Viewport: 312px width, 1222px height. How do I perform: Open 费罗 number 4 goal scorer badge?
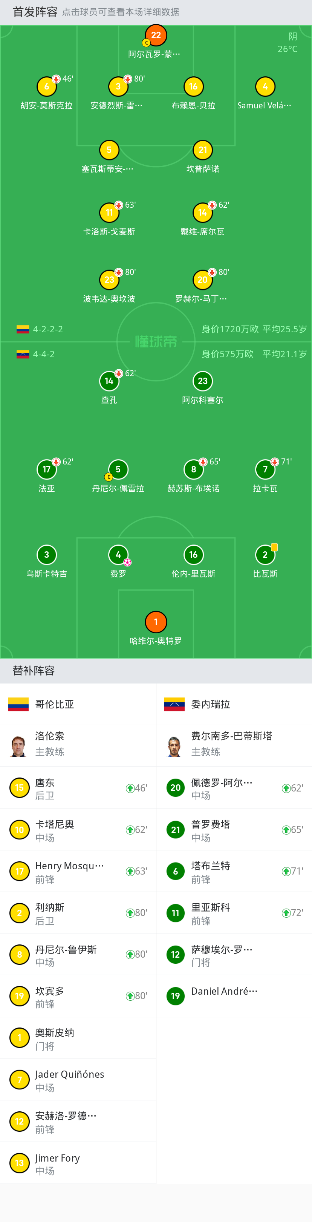118,555
